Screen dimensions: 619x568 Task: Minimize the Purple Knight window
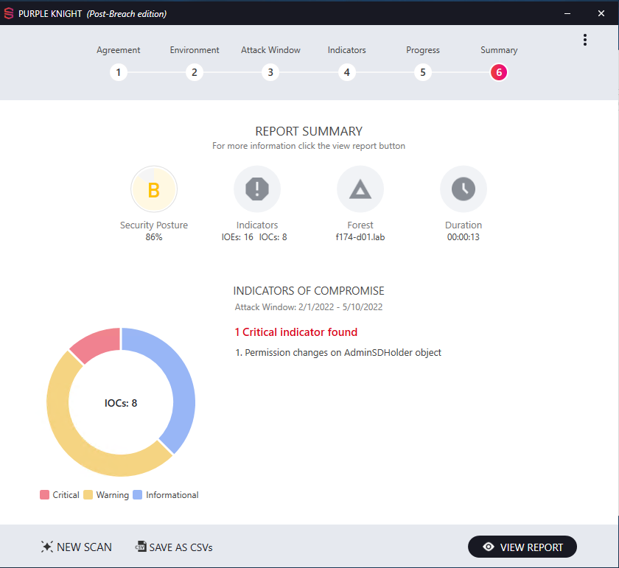point(567,14)
